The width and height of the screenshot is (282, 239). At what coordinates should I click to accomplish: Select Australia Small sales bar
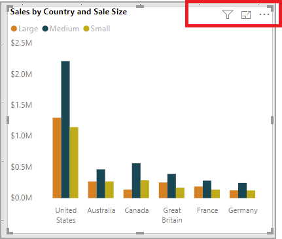point(109,190)
